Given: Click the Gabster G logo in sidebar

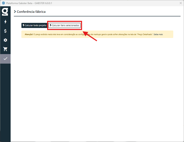Looking at the screenshot, I should point(5,12).
